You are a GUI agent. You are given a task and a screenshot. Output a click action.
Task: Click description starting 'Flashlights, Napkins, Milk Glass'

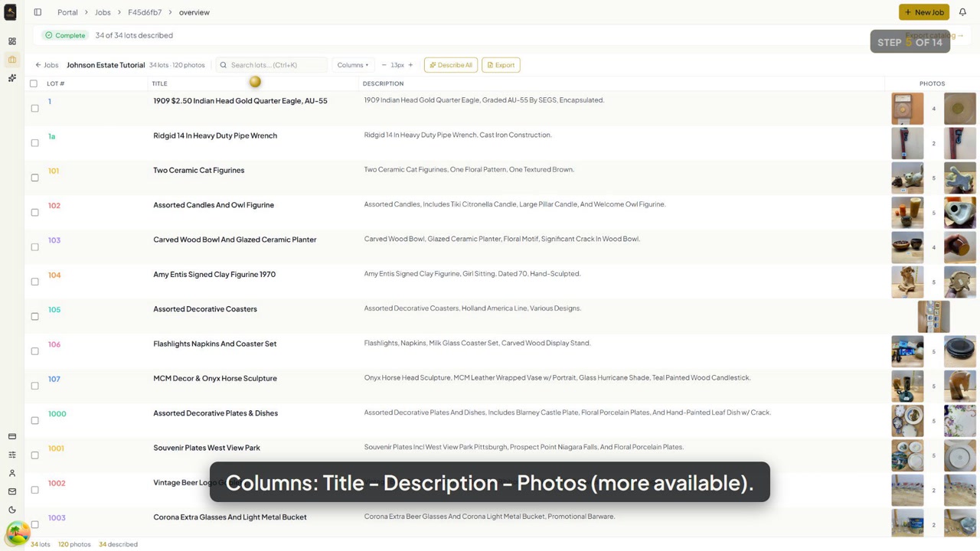coord(477,343)
